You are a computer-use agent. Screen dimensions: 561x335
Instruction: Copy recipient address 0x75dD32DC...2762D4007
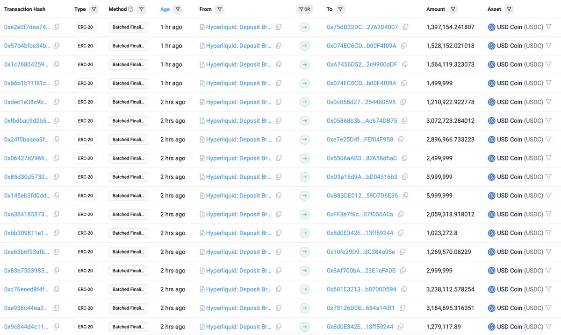point(405,27)
